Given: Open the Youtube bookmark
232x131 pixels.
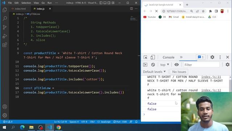Looking at the screenshot, I should point(150,17).
